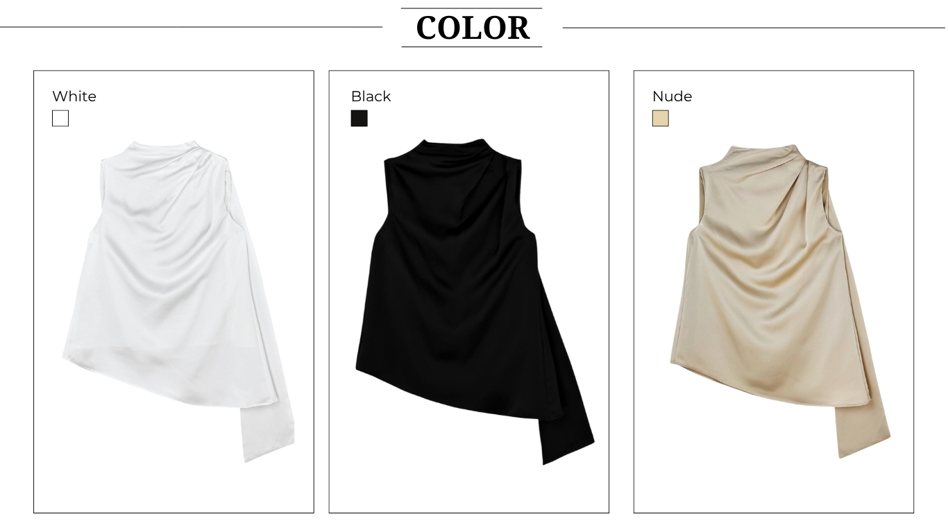Click the White color label text
This screenshot has width=948, height=521.
(x=74, y=96)
